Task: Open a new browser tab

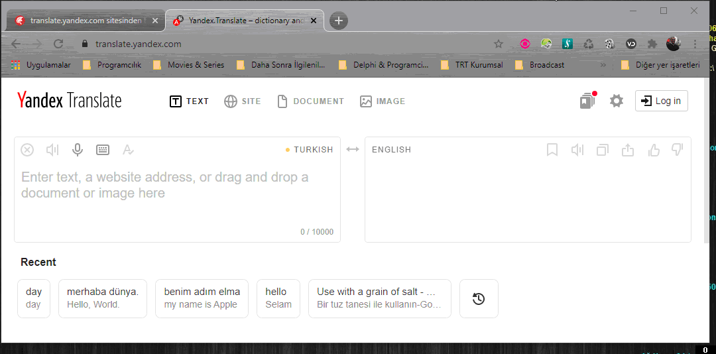Action: [x=338, y=21]
